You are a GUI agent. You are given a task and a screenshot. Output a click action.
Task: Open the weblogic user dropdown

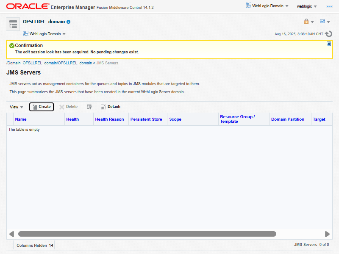[x=306, y=6]
